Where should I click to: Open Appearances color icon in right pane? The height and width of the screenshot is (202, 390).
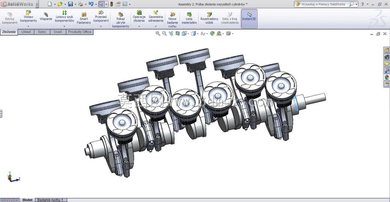click(x=387, y=77)
